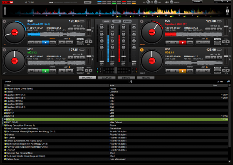Viewport: 233px width, 165px height.
Task: Sort by the Title column header
Action: 58,85
